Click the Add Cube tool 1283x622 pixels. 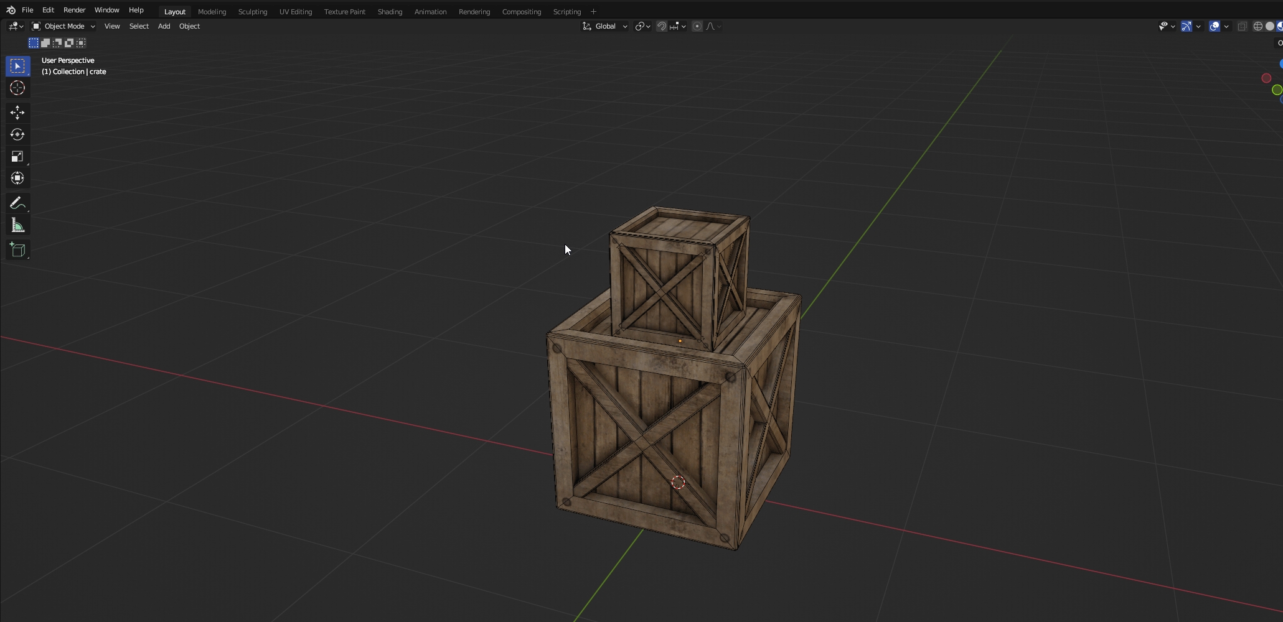click(x=17, y=250)
